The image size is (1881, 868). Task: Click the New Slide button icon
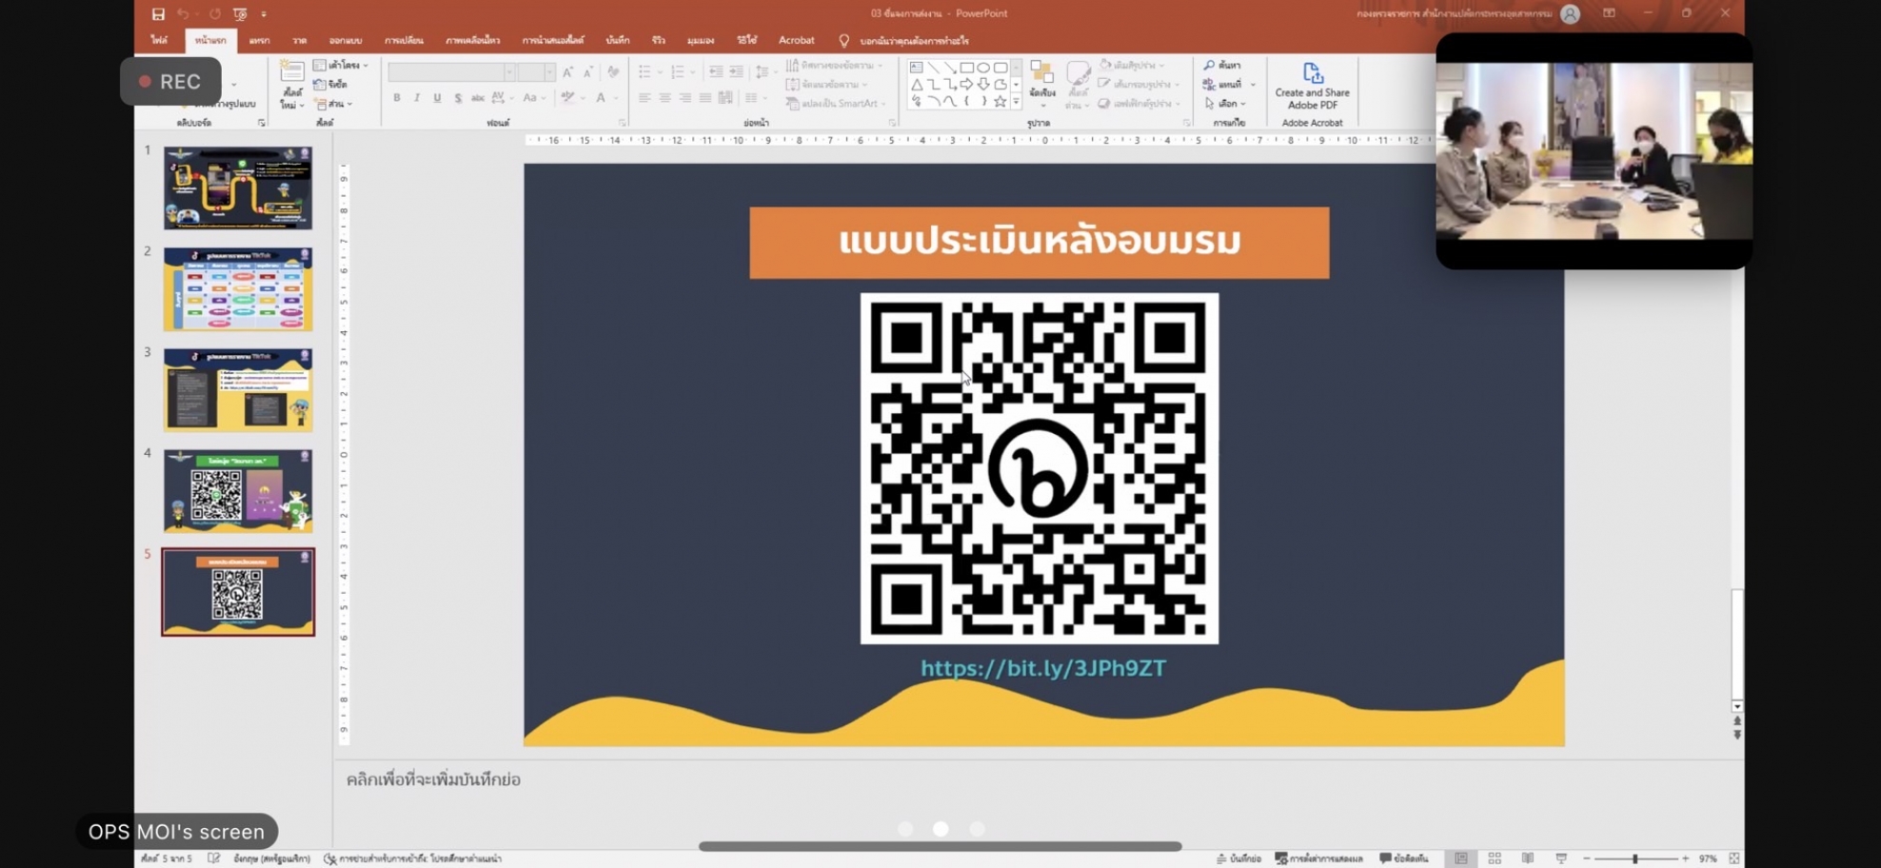click(292, 72)
